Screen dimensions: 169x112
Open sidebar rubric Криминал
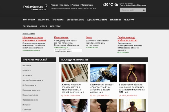pos(27,110)
